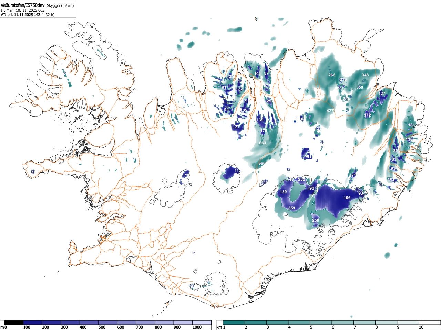Click the 75 visibility value
Screen dimensions: 441x330
(354, 175)
